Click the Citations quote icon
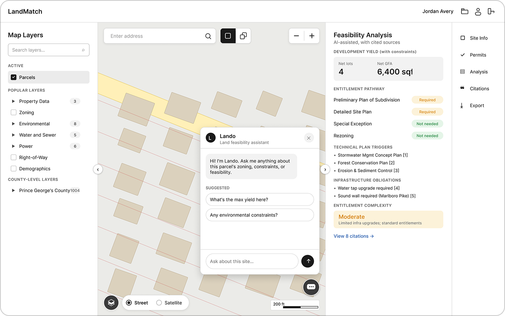 462,88
